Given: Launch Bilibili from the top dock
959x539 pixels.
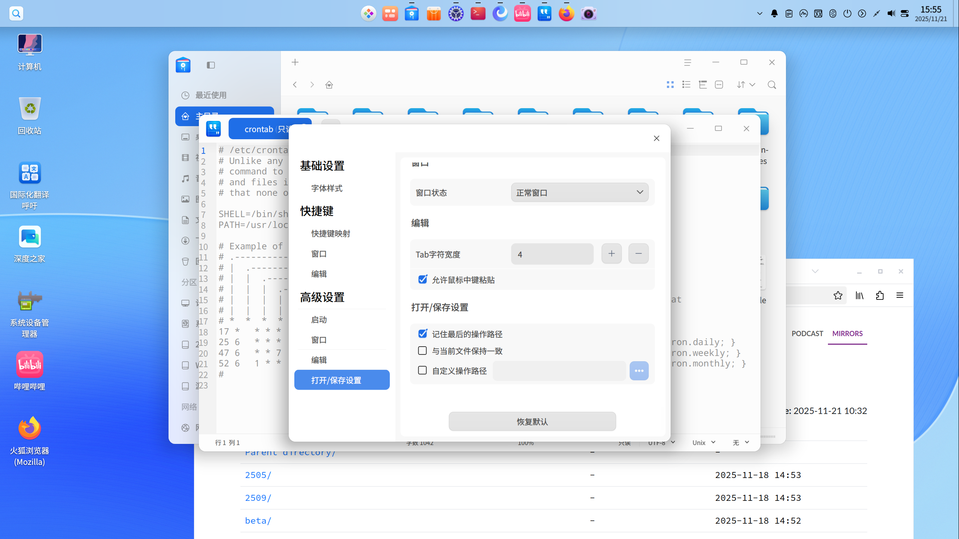Looking at the screenshot, I should tap(522, 13).
